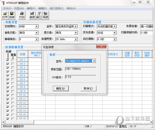Expand the 扫描模式 dropdown
This screenshot has width=155, height=130.
tap(114, 26)
